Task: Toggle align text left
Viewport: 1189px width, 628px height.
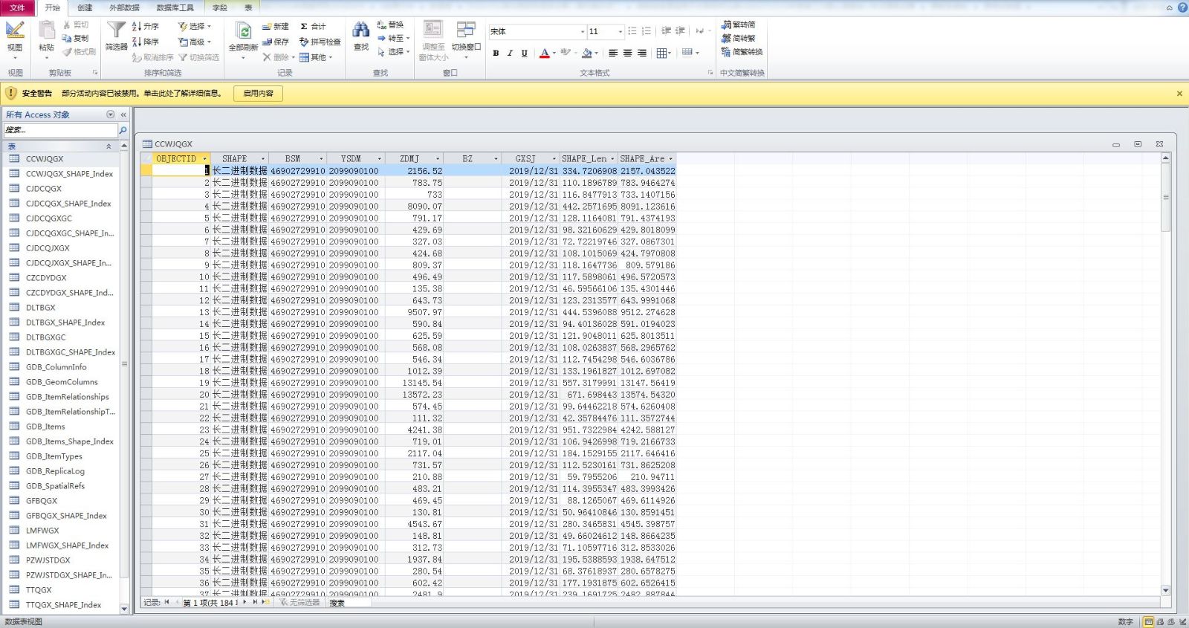Action: pos(613,53)
